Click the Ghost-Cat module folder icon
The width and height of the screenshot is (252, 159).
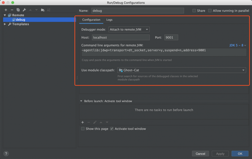pyautogui.click(x=121, y=70)
